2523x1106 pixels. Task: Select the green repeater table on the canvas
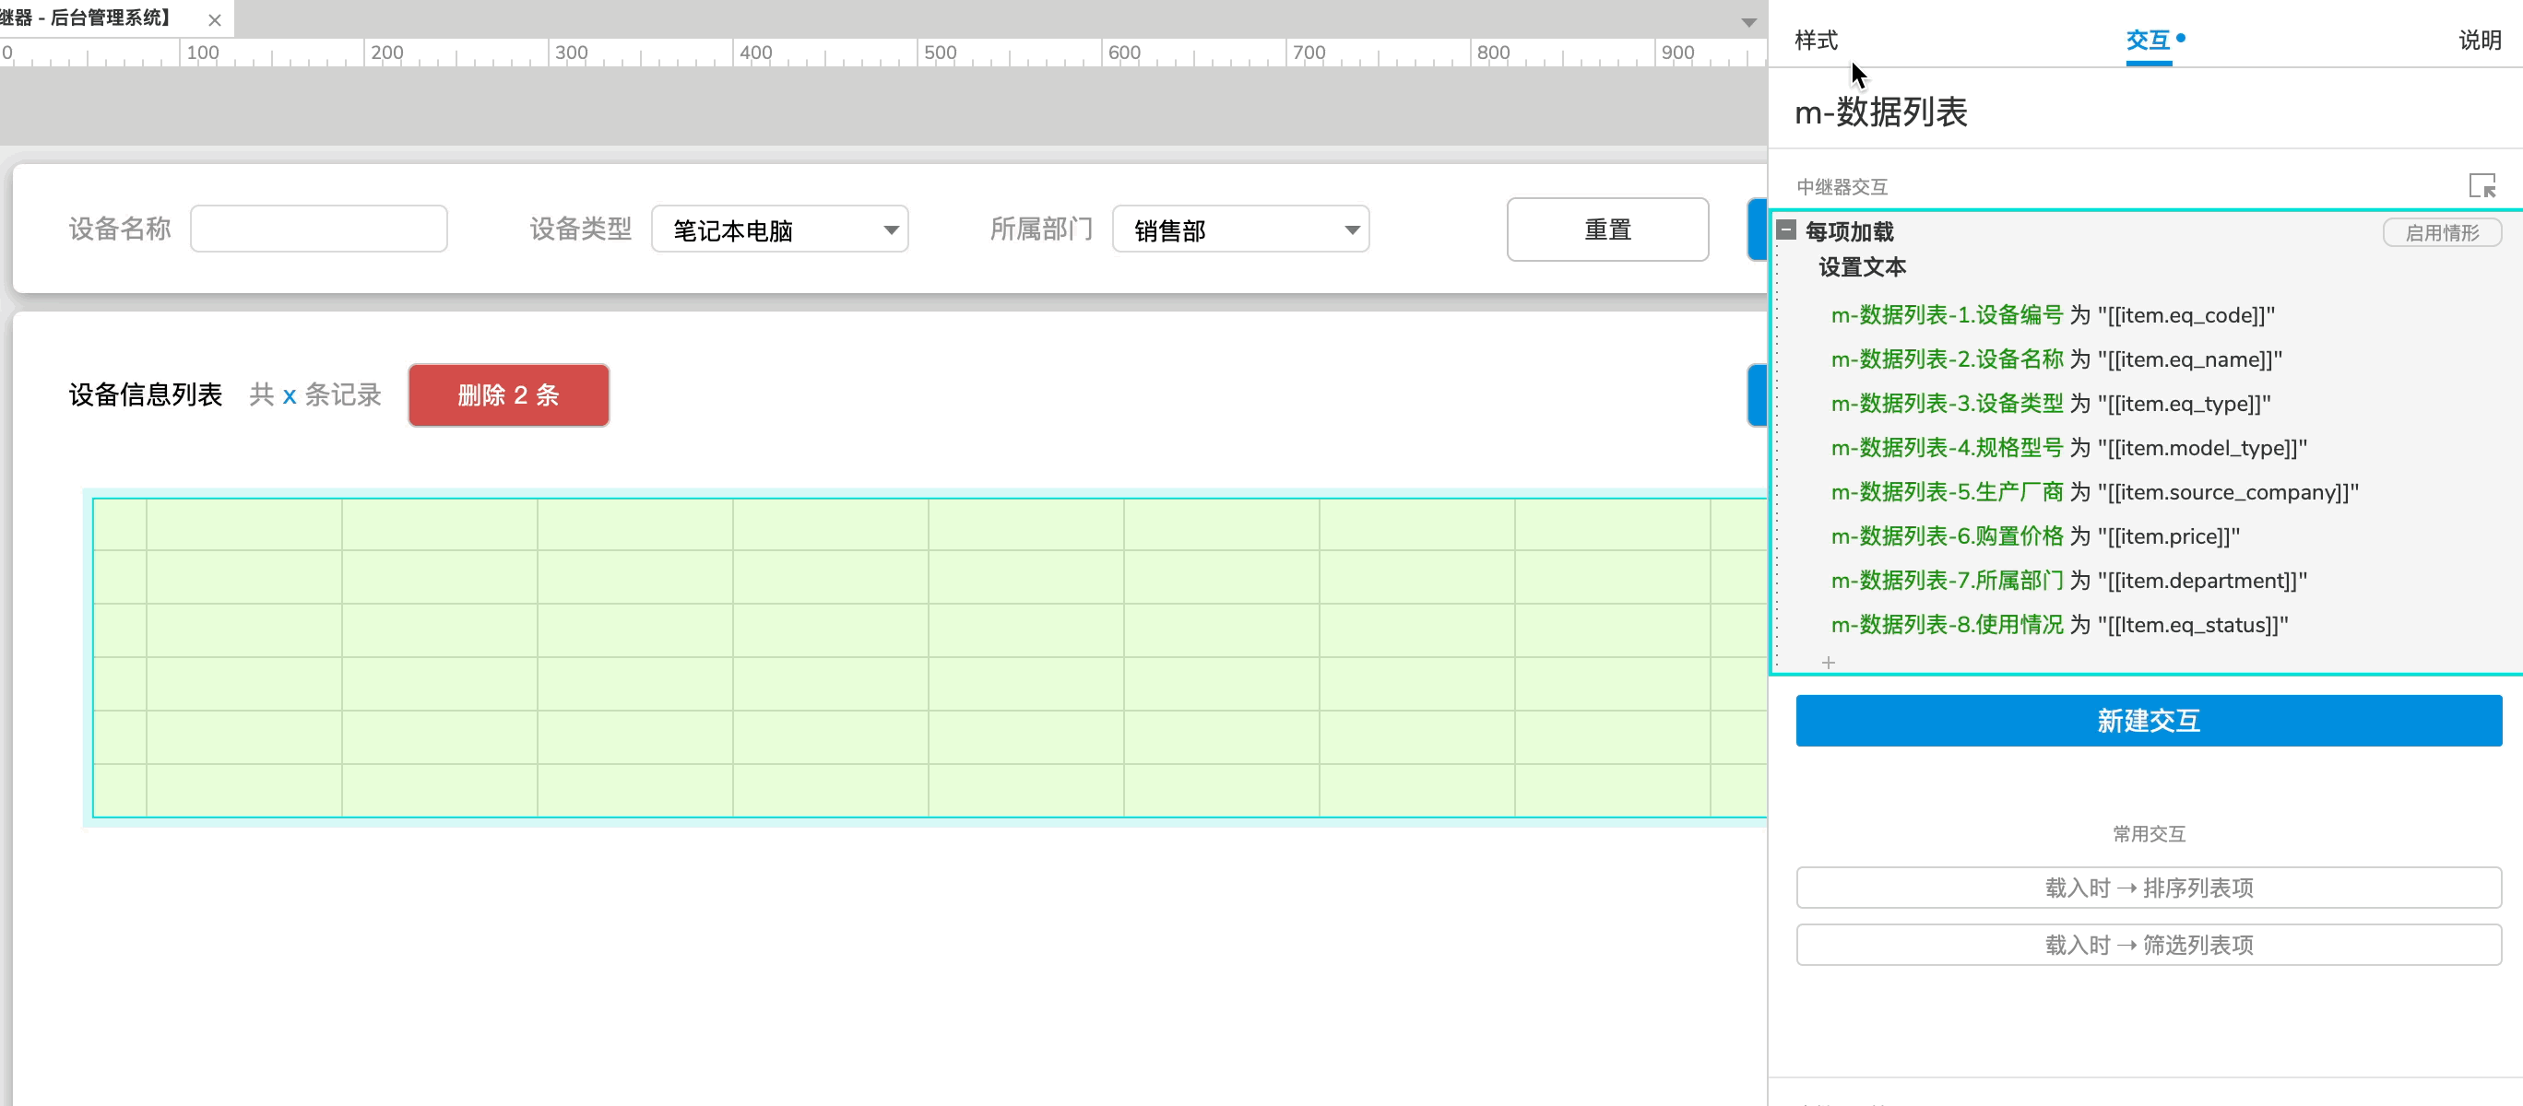882,656
